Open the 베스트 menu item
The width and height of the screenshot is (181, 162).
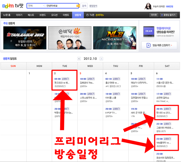pyautogui.click(x=31, y=15)
